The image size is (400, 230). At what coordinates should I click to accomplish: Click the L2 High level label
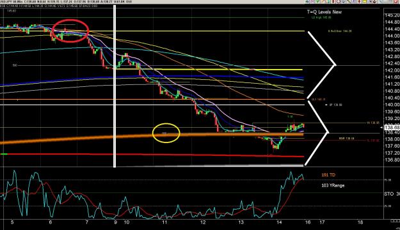(321, 18)
